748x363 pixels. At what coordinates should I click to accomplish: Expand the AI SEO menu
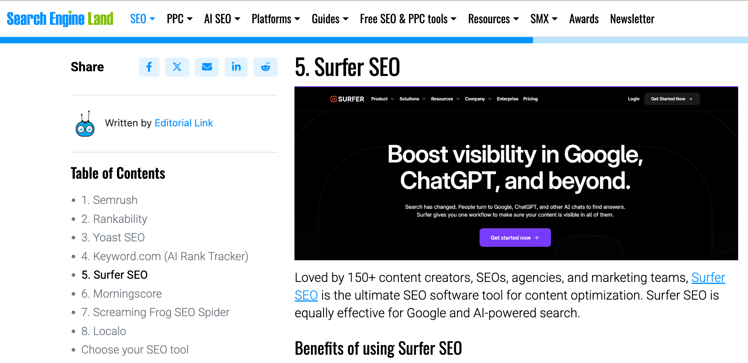(x=222, y=19)
